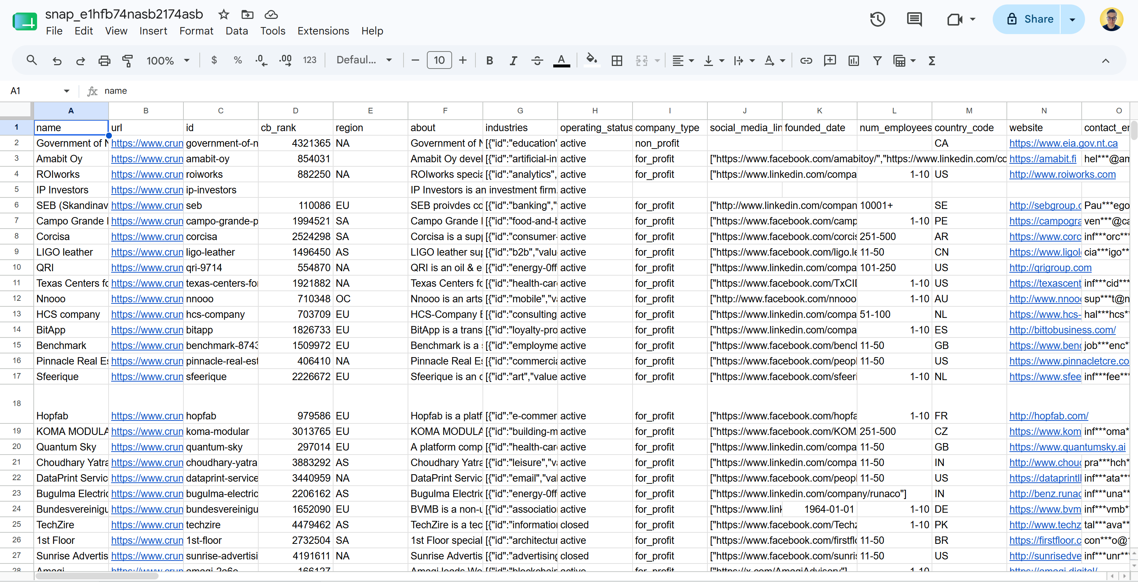
Task: Start video call camera icon
Action: [955, 19]
